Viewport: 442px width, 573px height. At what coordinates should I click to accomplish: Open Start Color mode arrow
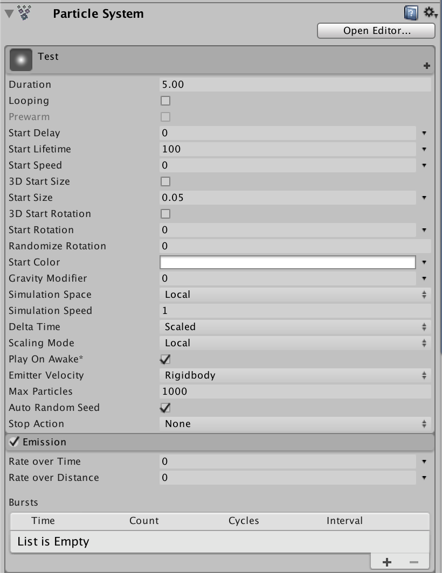(424, 262)
